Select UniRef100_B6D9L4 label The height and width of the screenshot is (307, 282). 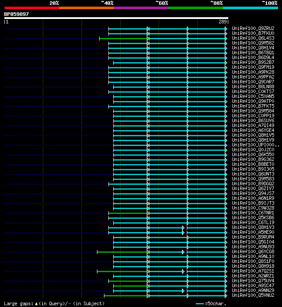click(253, 57)
